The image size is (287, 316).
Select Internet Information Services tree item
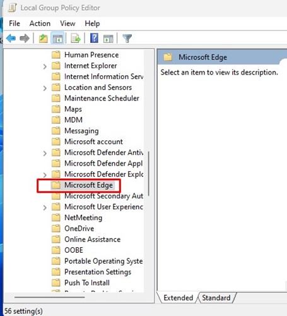point(103,76)
